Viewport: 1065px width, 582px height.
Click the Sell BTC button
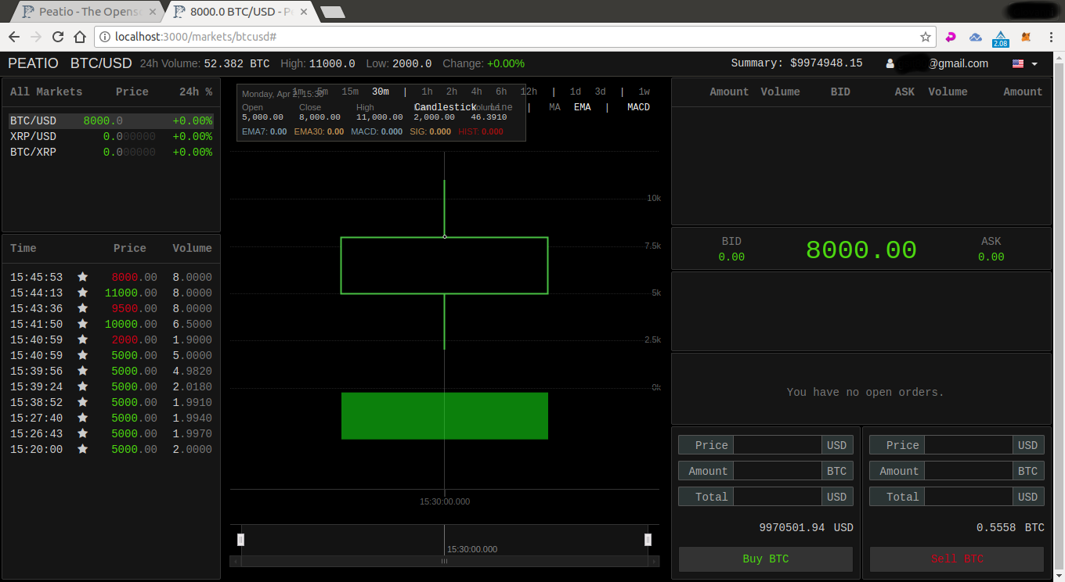point(957,559)
